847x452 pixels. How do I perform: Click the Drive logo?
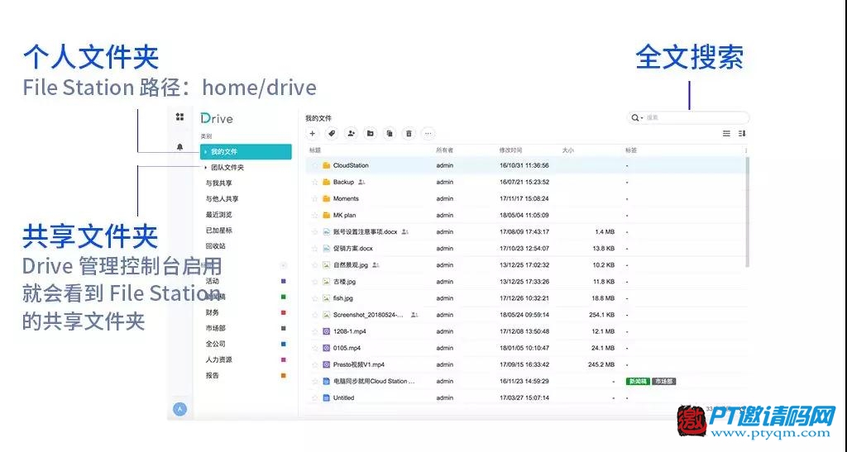[217, 118]
